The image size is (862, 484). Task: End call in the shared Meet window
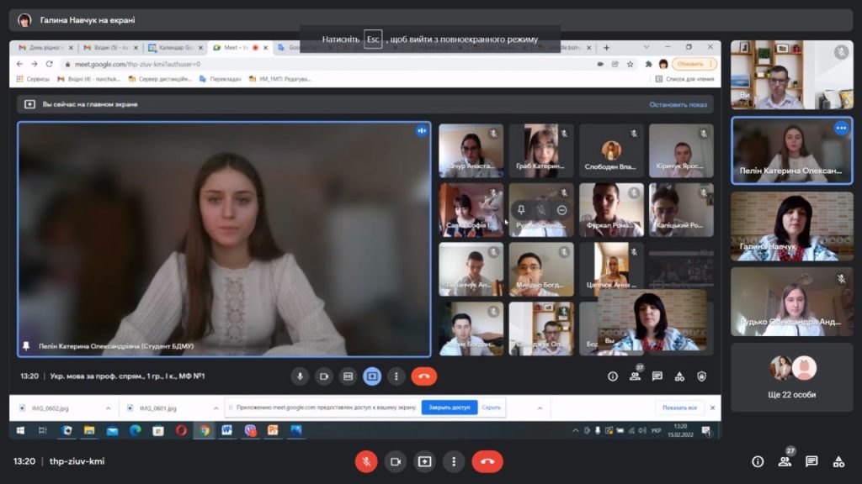point(424,376)
